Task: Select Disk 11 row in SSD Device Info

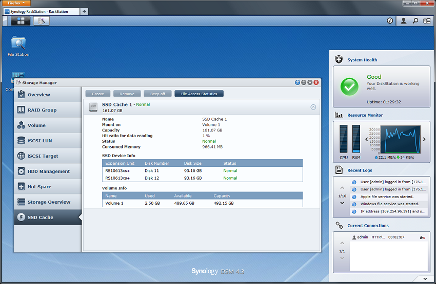Action: [x=203, y=170]
